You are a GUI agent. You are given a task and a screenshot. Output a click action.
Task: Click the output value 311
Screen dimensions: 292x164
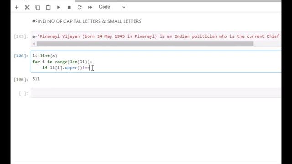[x=36, y=79]
